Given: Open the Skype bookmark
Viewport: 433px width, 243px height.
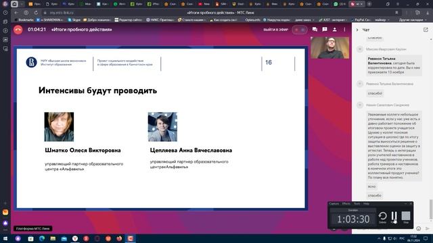Looking at the screenshot, I should click(x=74, y=20).
